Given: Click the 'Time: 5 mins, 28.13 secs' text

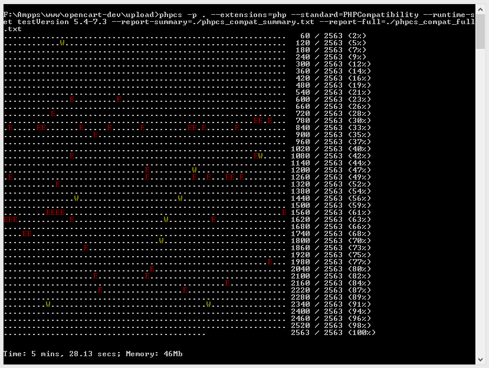Looking at the screenshot, I should [x=62, y=354].
